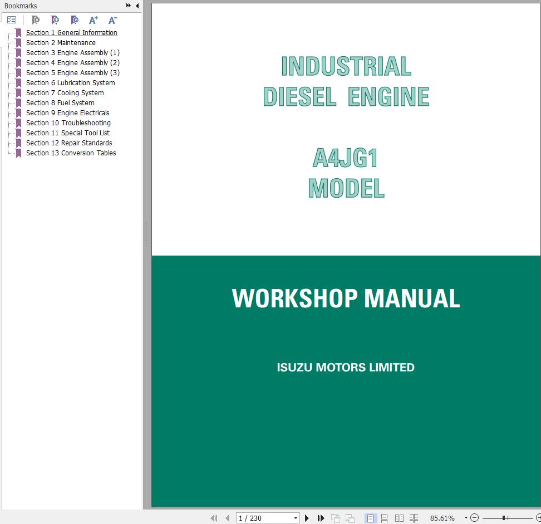Viewport: 541px width, 524px height.
Task: Click the zoom slider handle
Action: pos(504,518)
